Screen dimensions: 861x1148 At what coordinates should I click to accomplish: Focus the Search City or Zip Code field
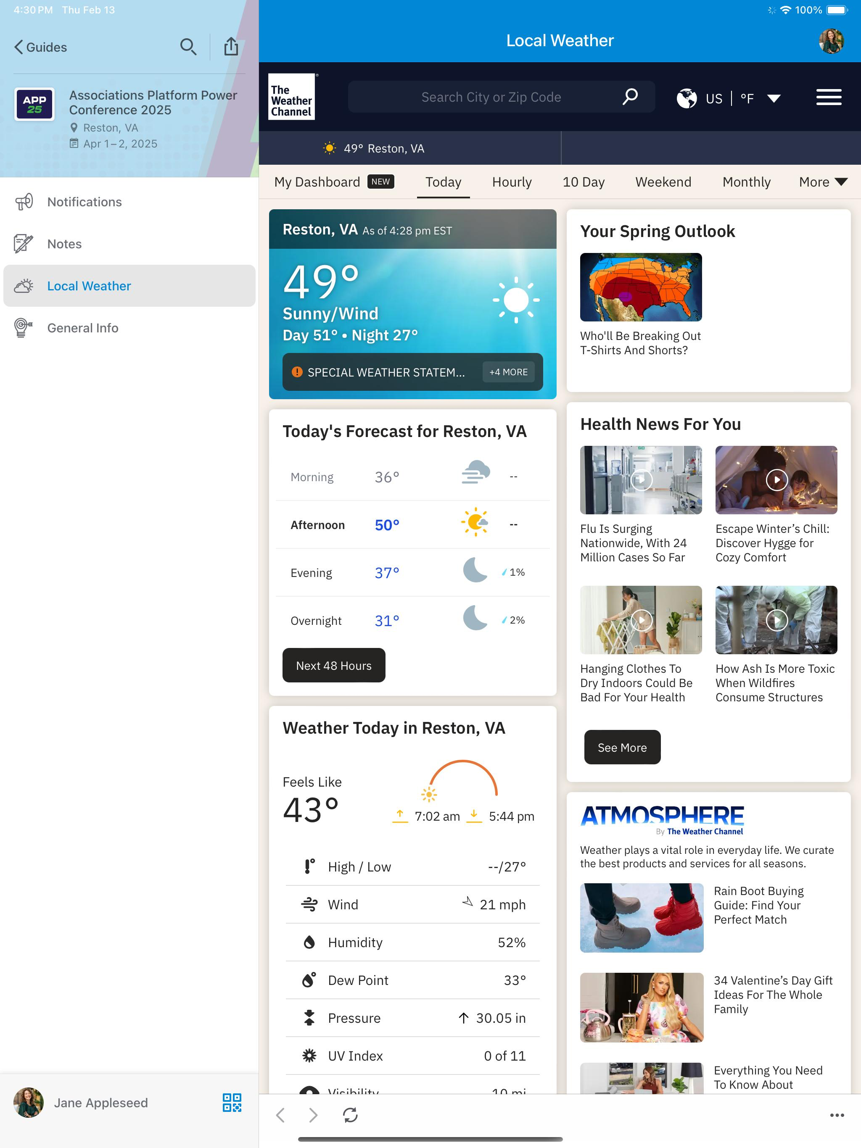click(501, 97)
